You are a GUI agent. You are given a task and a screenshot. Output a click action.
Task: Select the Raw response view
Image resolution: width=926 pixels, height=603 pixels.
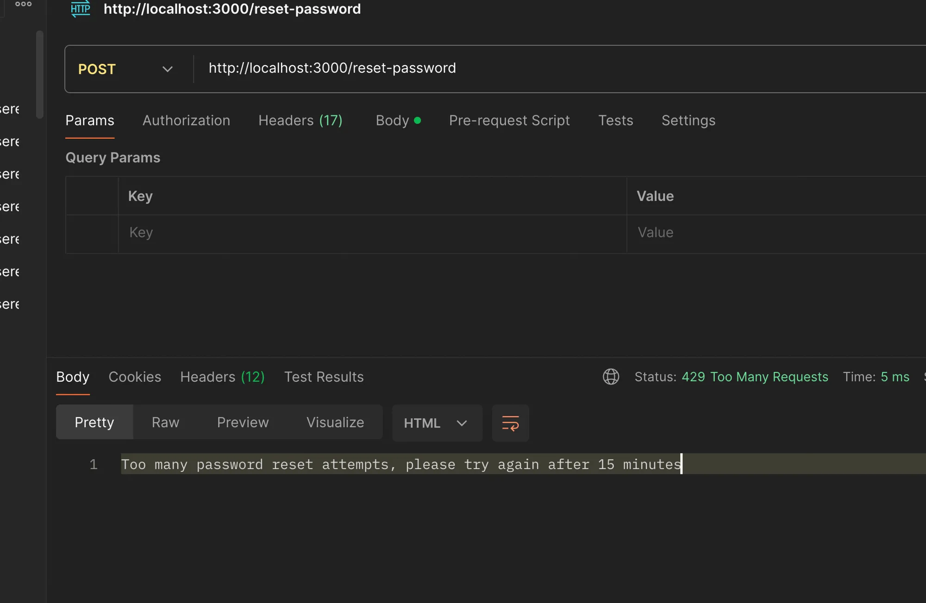[165, 422]
